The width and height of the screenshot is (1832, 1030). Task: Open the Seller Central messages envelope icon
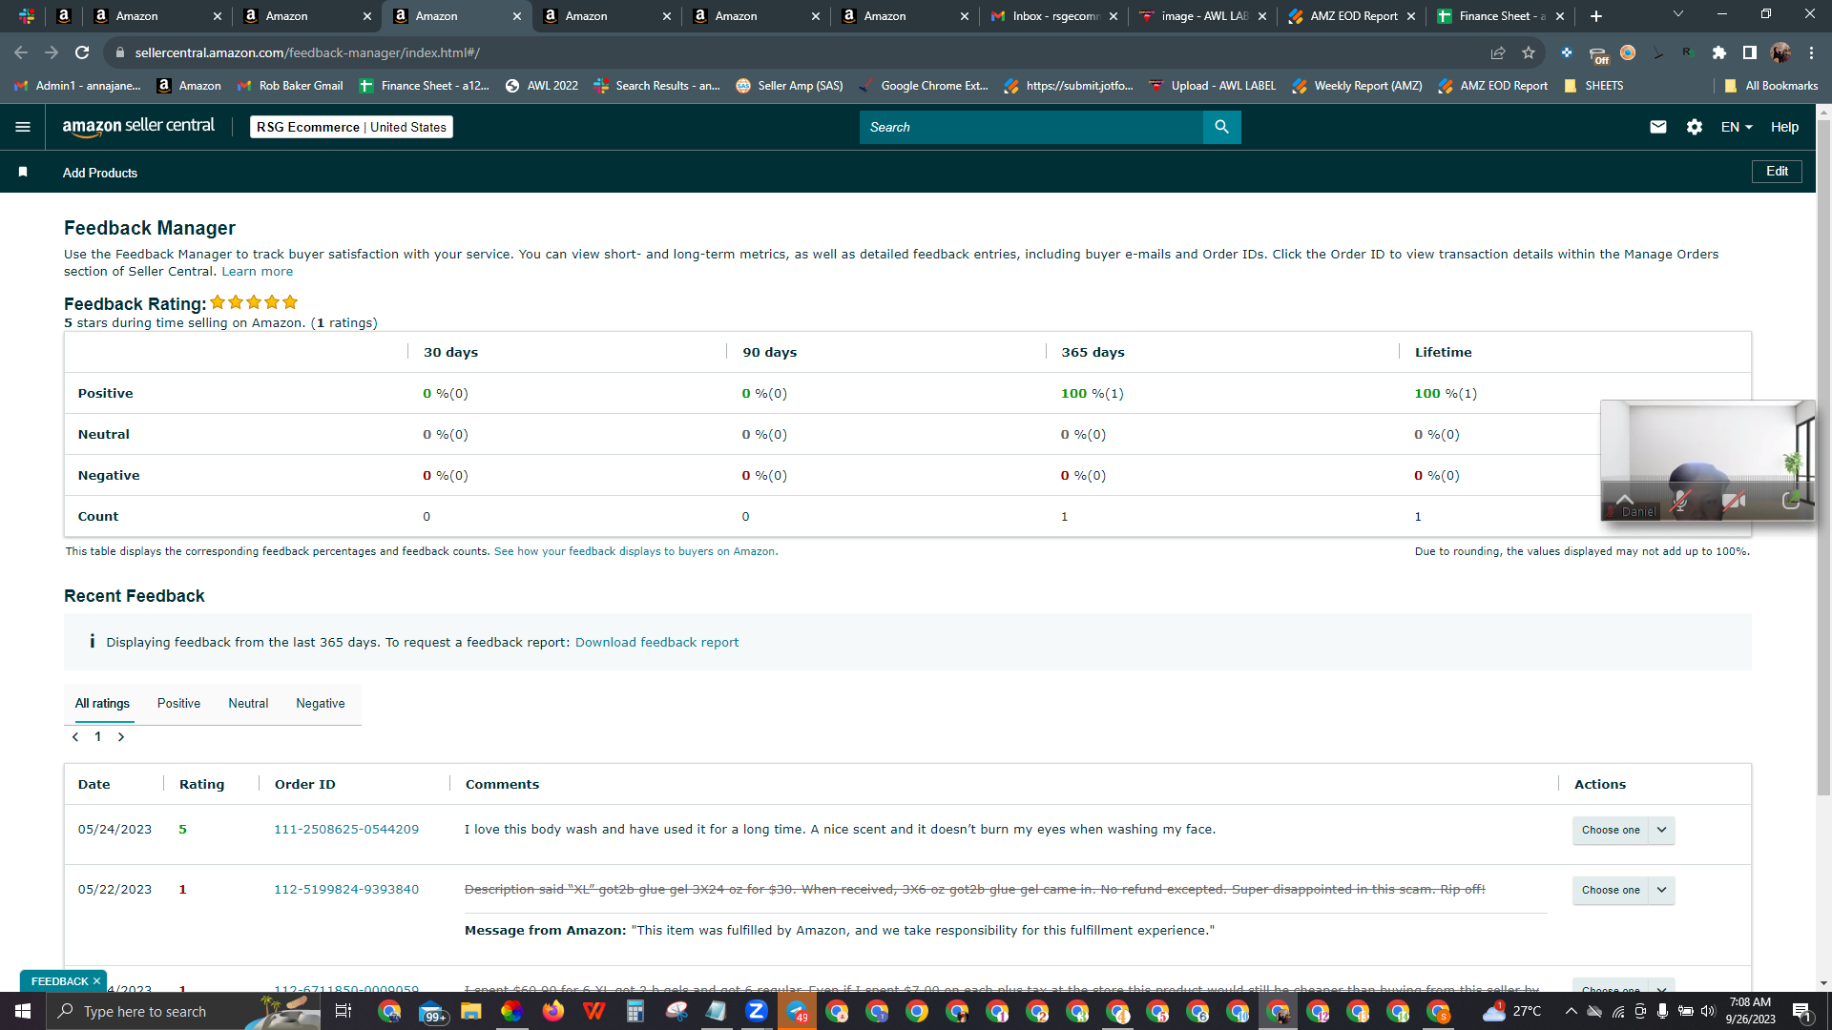click(1658, 127)
